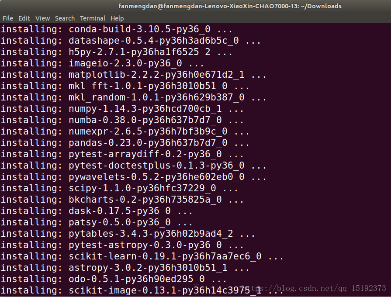Click the conda-build-3.10.5-py36_0 line

click(x=117, y=29)
